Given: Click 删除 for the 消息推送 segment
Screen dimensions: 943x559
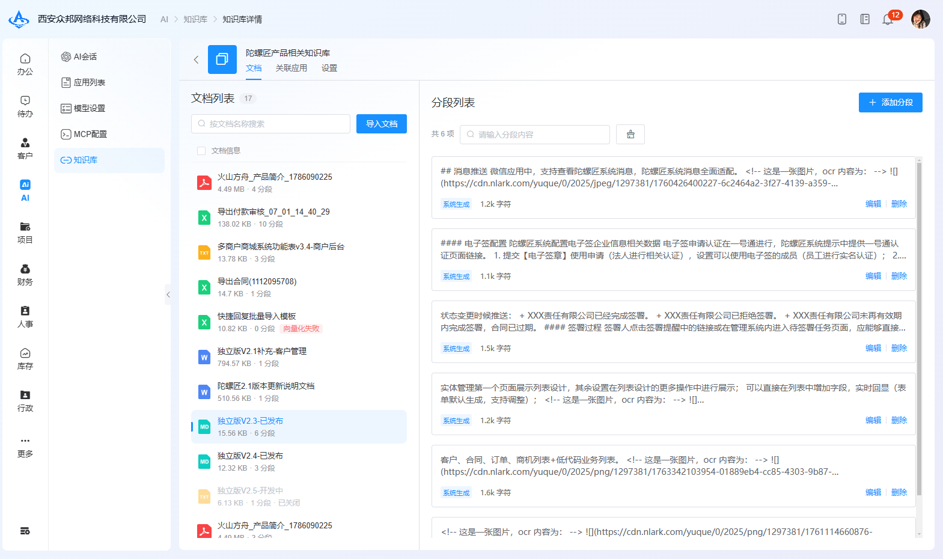Looking at the screenshot, I should click(x=899, y=204).
